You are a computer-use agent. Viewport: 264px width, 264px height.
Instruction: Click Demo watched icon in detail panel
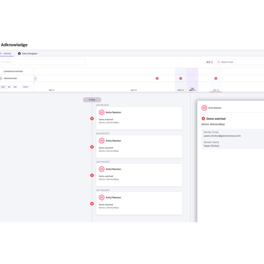[x=203, y=119]
